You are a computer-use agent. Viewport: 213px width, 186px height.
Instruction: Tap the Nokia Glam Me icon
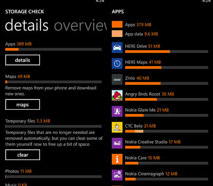(x=117, y=111)
